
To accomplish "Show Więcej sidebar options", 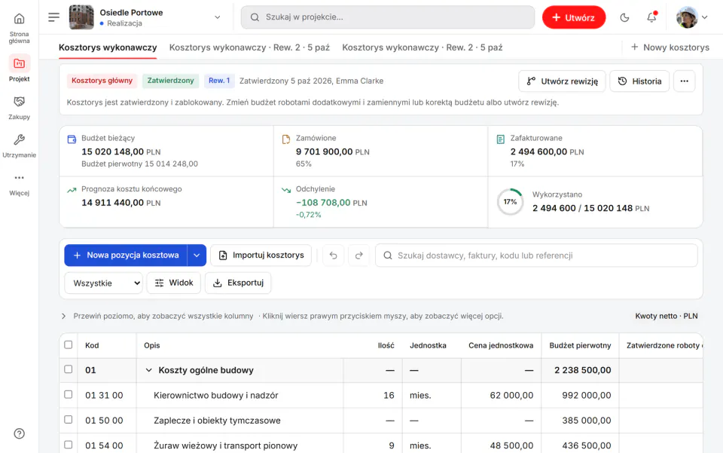I will (x=19, y=184).
